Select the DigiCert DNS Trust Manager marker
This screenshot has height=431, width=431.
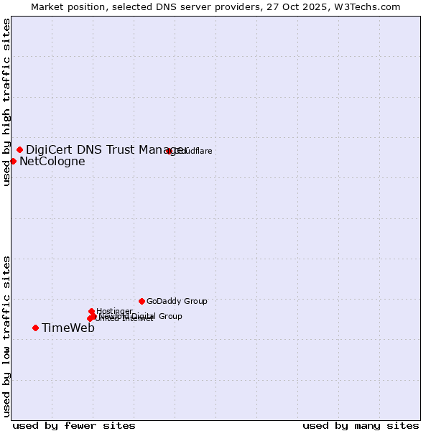[x=20, y=149]
